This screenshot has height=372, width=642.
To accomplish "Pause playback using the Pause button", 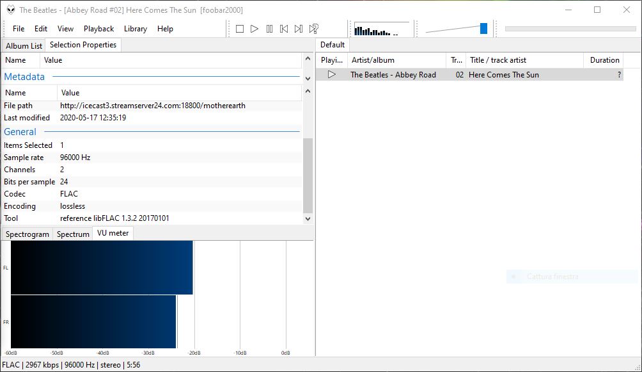I will tap(269, 29).
